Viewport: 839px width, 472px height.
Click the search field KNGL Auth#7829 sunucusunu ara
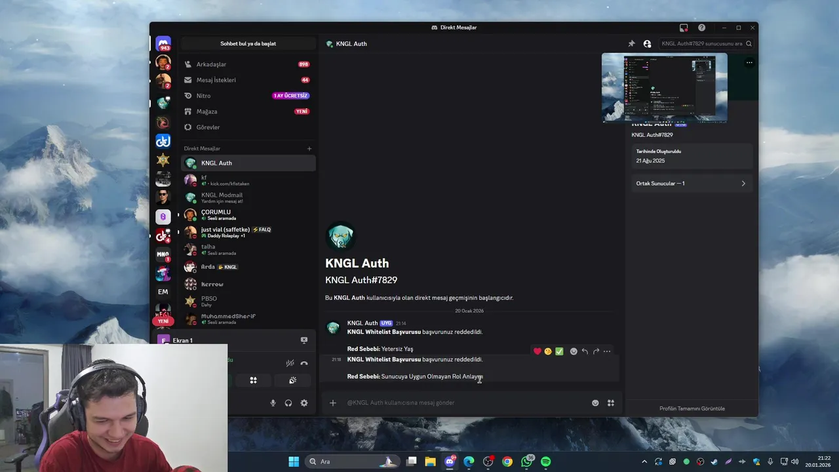point(706,44)
